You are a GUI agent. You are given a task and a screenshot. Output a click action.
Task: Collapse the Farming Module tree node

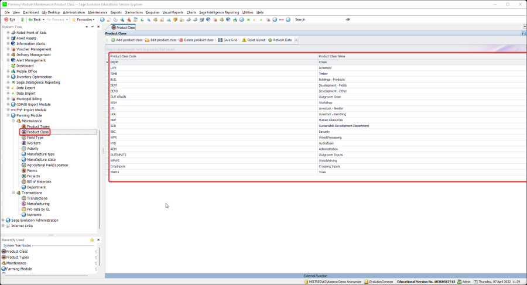[8, 115]
